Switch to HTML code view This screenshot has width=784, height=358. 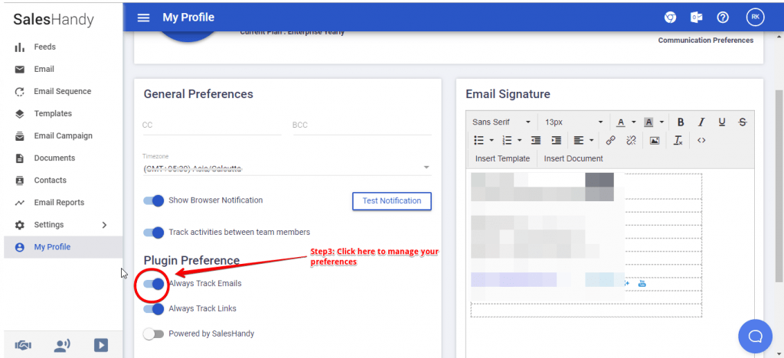(x=701, y=141)
